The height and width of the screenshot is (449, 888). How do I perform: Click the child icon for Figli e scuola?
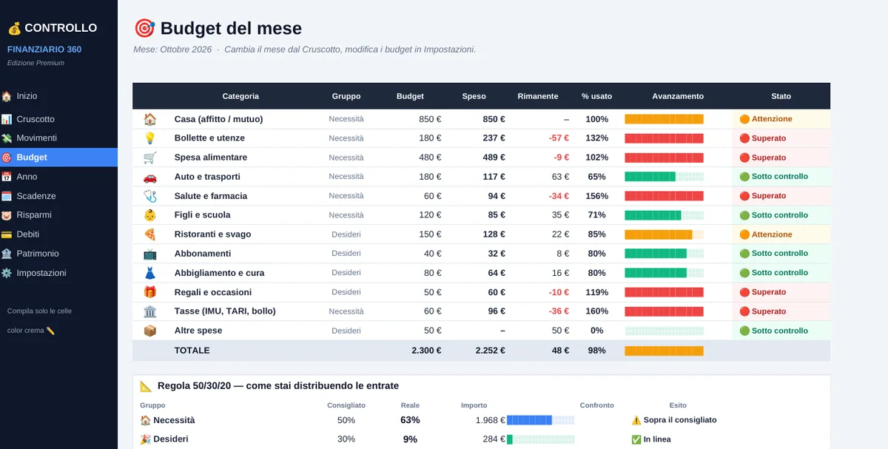coord(149,215)
